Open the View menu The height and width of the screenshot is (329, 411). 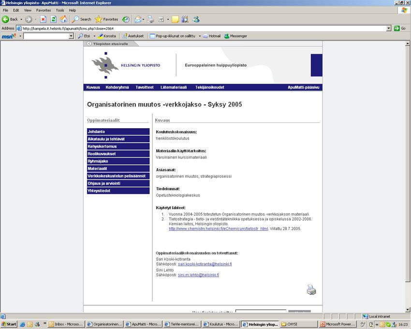coord(28,10)
